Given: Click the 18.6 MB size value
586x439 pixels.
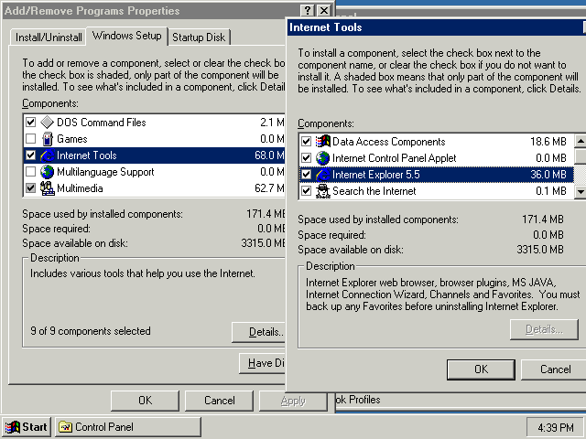Looking at the screenshot, I should click(x=548, y=142).
